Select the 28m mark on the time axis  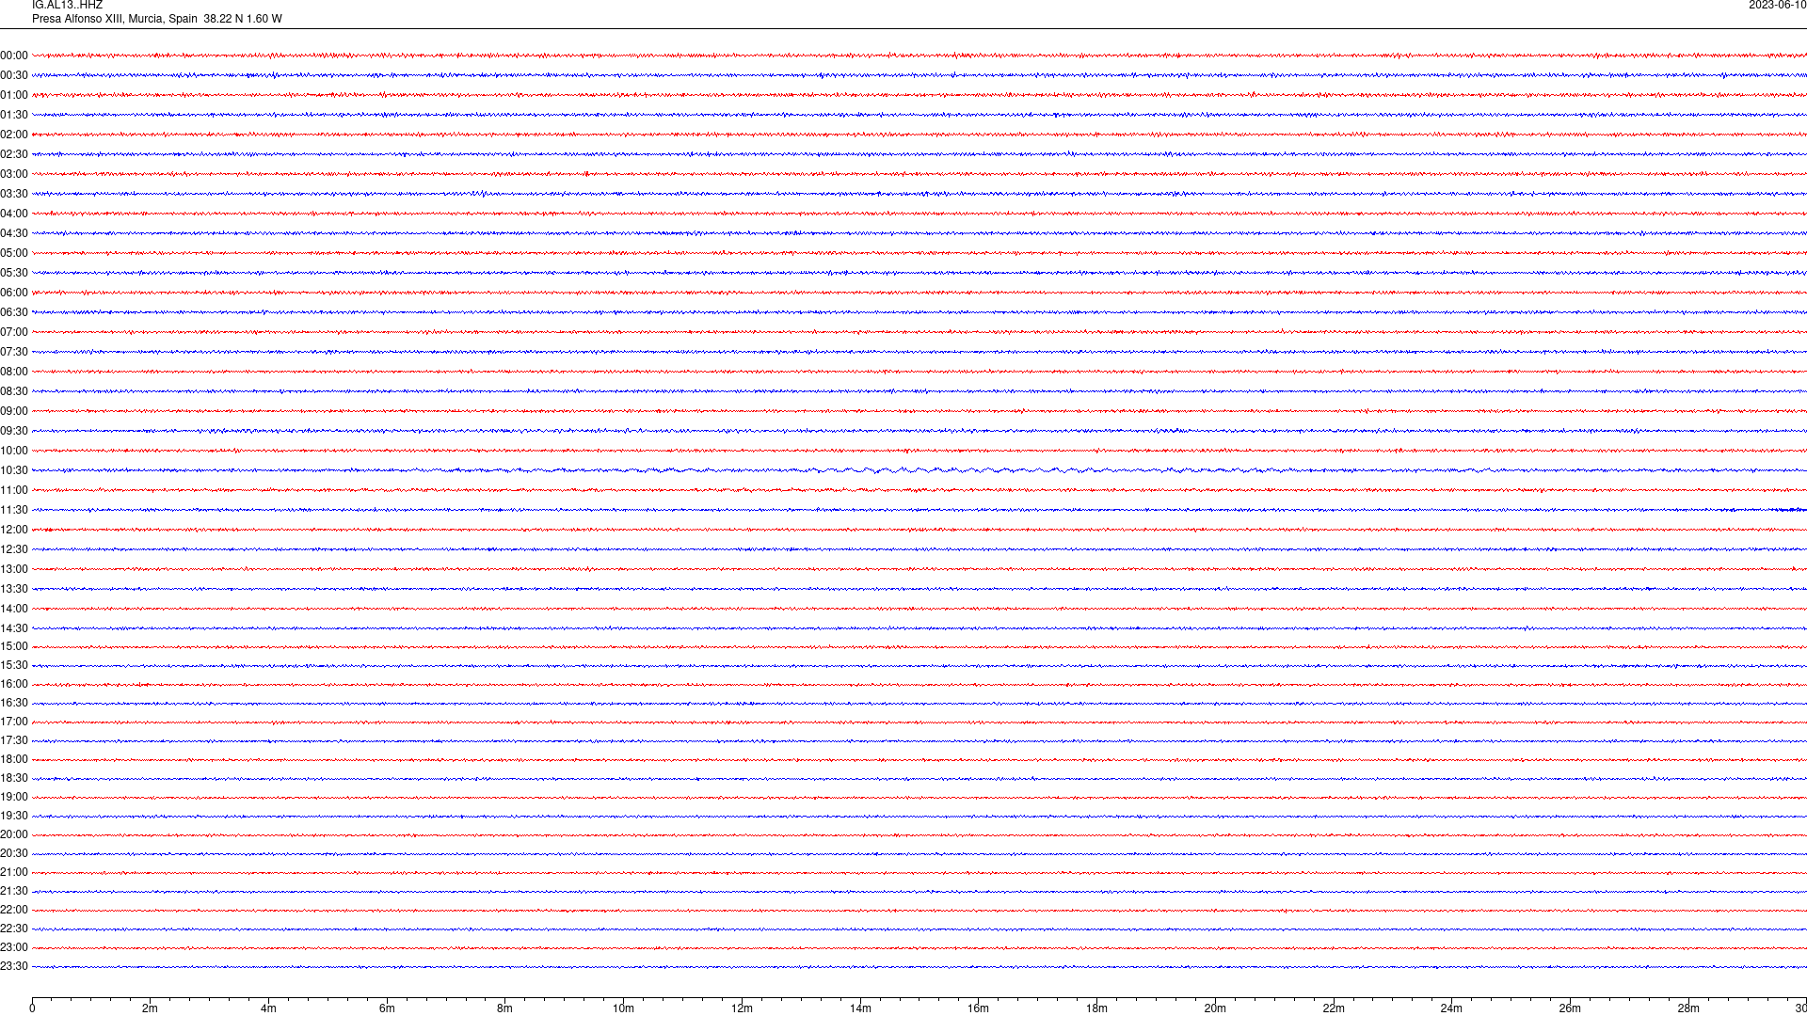pos(1688,1008)
